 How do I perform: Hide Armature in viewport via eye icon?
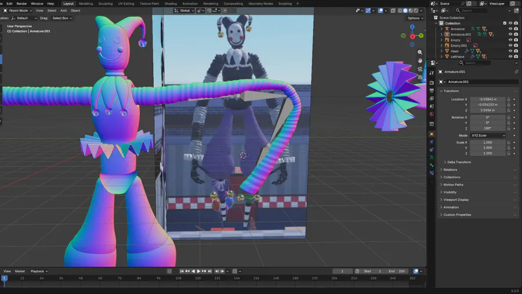coord(510,29)
